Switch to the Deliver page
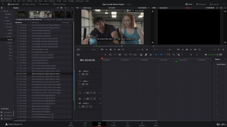Viewport: 227px width, 127px height. coord(156,124)
